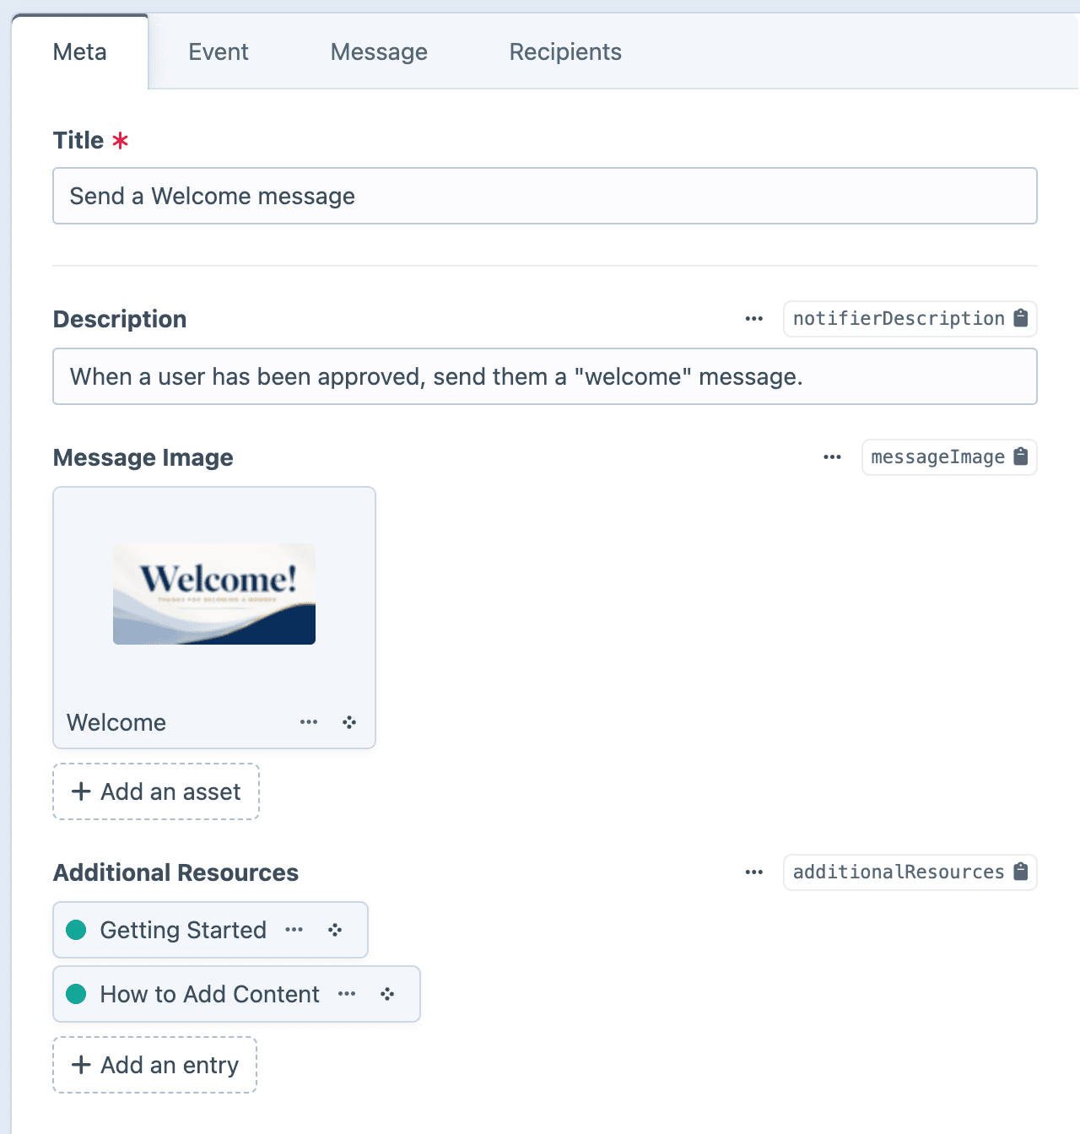Image resolution: width=1080 pixels, height=1134 pixels.
Task: Open Message Image field actions ellipsis menu
Action: [x=833, y=457]
